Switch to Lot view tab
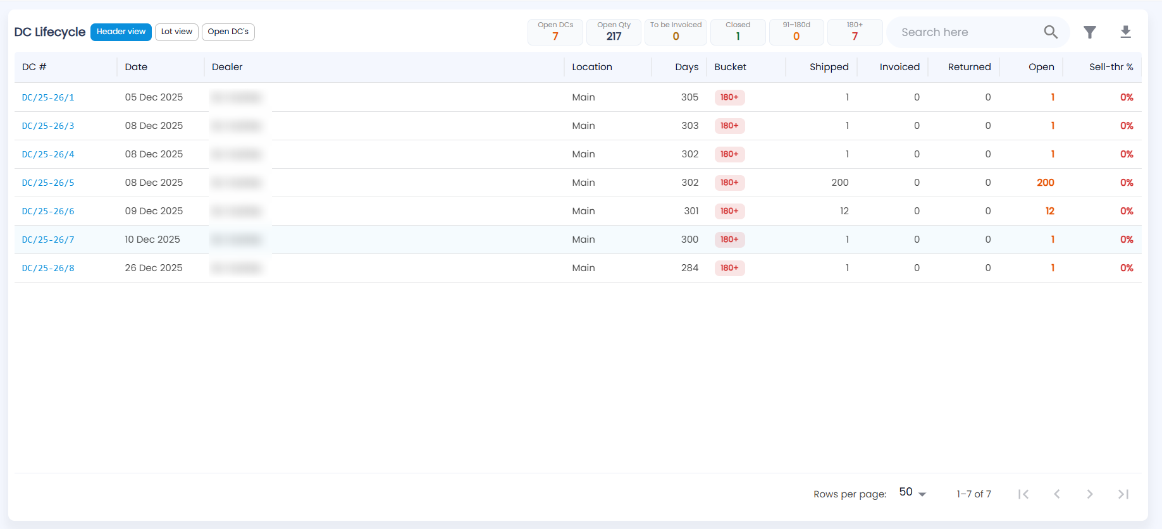Screen dimensions: 1162x529 (176, 32)
